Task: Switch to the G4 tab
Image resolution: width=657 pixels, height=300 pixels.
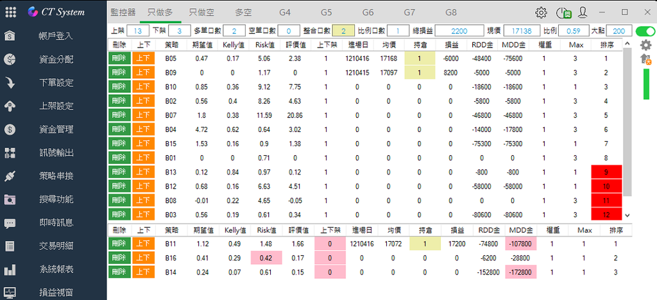Action: click(285, 12)
